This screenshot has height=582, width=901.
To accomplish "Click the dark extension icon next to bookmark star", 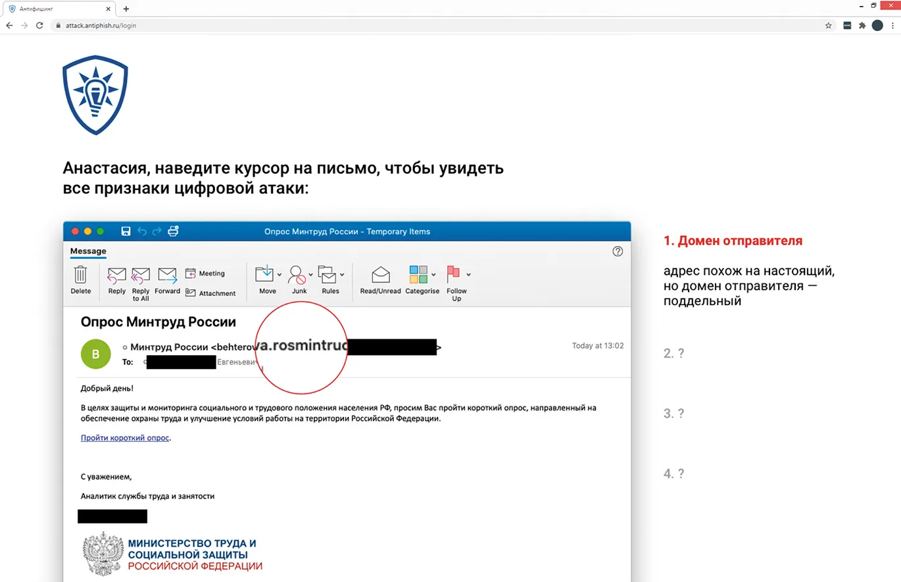I will (x=848, y=26).
